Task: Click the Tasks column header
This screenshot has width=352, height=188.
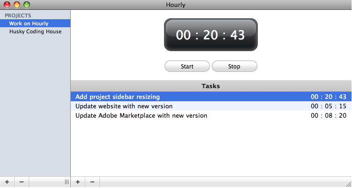Action: (x=211, y=86)
